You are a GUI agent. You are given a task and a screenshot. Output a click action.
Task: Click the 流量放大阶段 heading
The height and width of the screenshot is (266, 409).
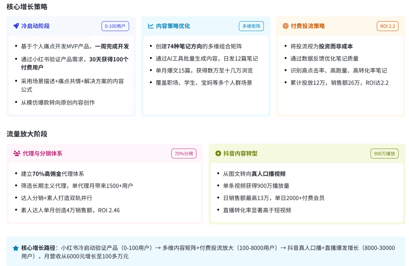pyautogui.click(x=27, y=134)
